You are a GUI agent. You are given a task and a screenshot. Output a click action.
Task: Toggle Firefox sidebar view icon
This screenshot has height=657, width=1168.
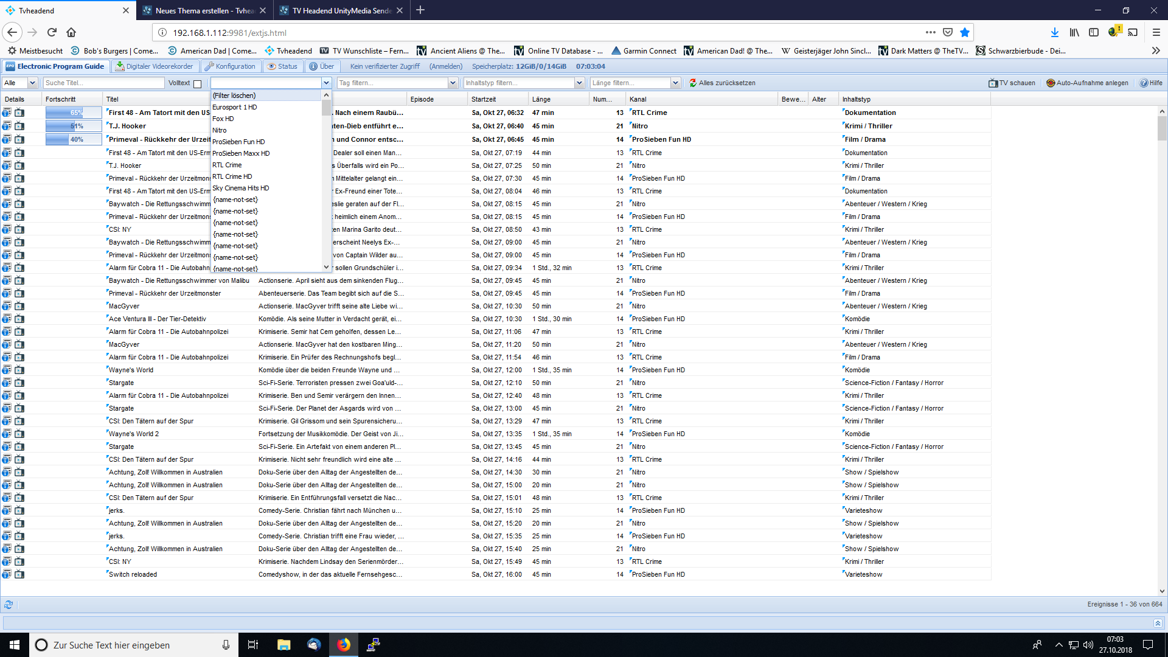[x=1094, y=32]
